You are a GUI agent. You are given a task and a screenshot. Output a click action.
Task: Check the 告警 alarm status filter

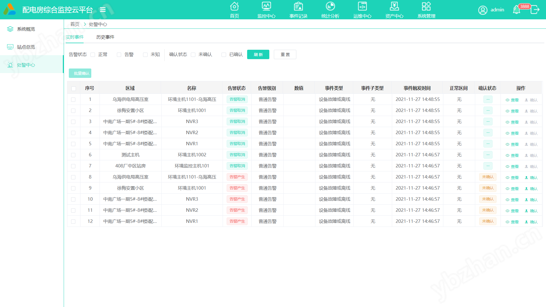(119, 55)
